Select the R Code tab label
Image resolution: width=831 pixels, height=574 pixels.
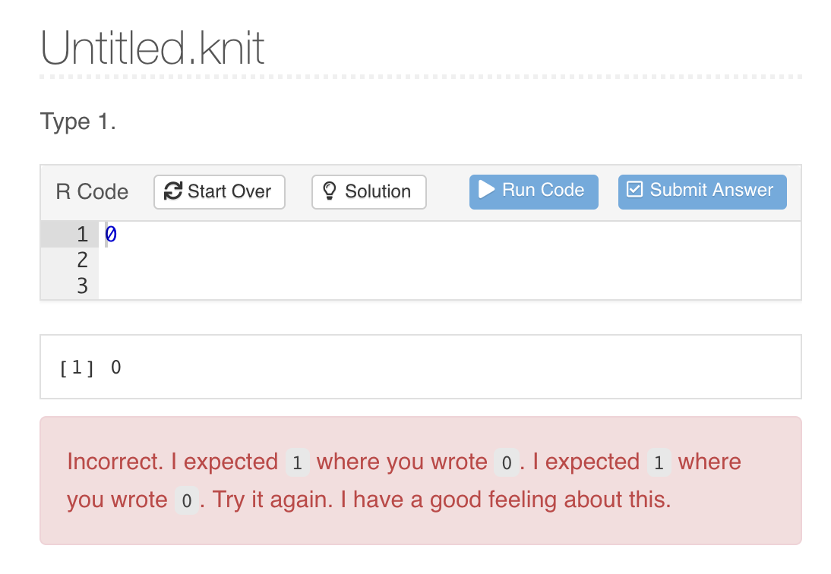90,191
